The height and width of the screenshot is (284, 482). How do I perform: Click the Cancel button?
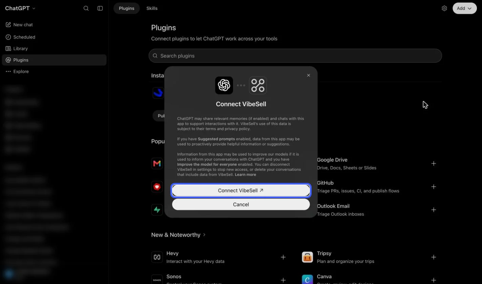(241, 204)
